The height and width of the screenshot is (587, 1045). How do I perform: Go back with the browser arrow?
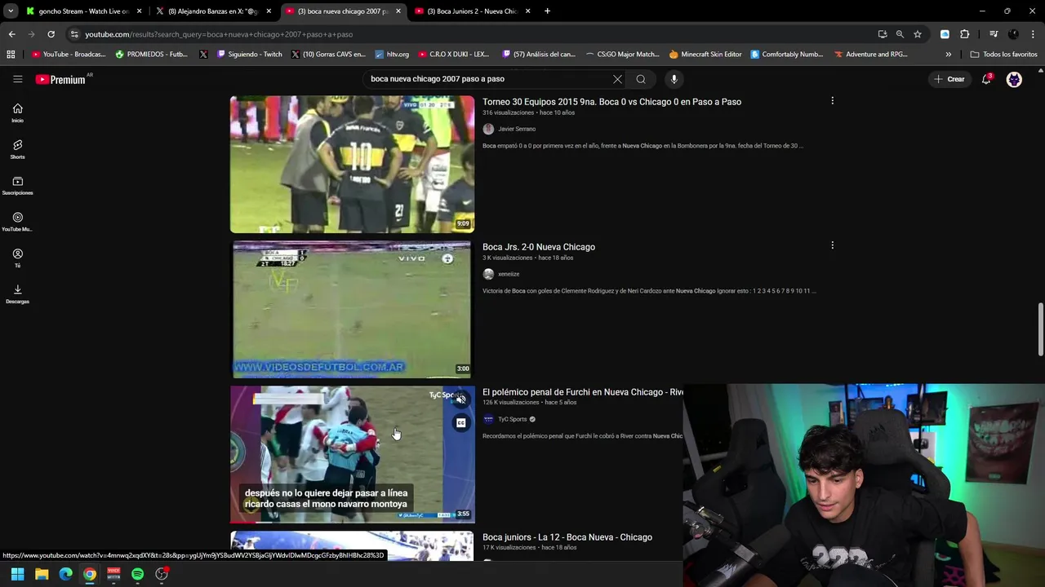coord(11,34)
